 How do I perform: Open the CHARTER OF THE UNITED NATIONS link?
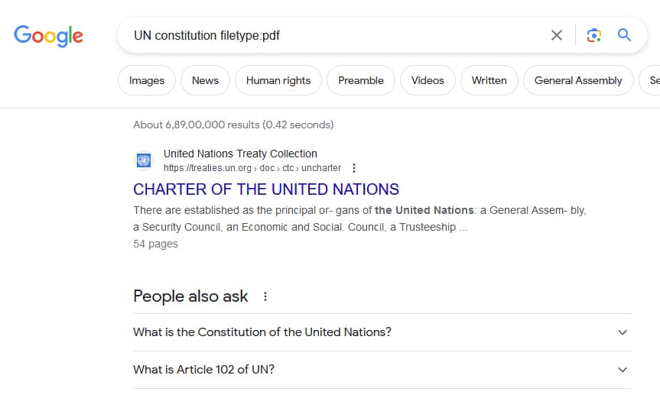(x=266, y=189)
